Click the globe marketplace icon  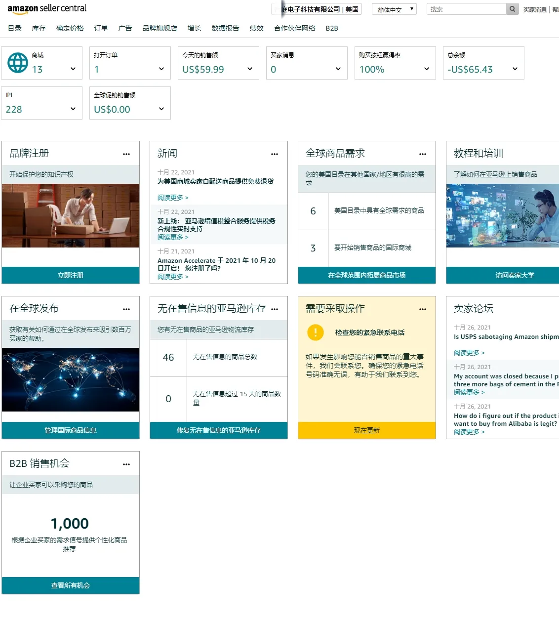[x=18, y=63]
